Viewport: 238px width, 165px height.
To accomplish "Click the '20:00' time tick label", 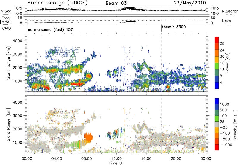I will [176, 159].
